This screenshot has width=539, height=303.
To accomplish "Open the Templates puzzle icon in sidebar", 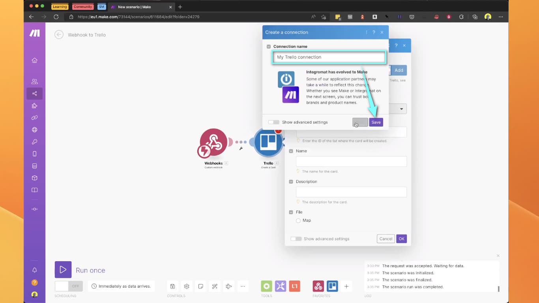I will point(35,106).
